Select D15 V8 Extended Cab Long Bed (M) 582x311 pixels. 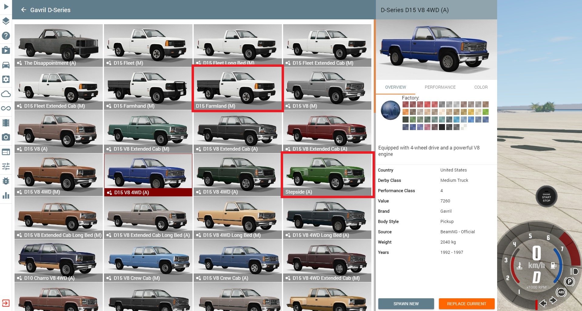[x=59, y=218]
